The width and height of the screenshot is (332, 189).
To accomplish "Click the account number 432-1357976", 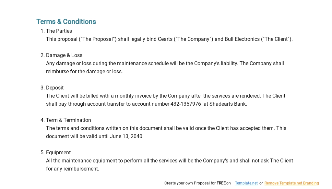I will coord(186,104).
